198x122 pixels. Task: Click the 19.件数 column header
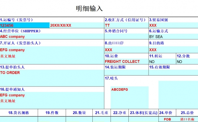[52, 113]
